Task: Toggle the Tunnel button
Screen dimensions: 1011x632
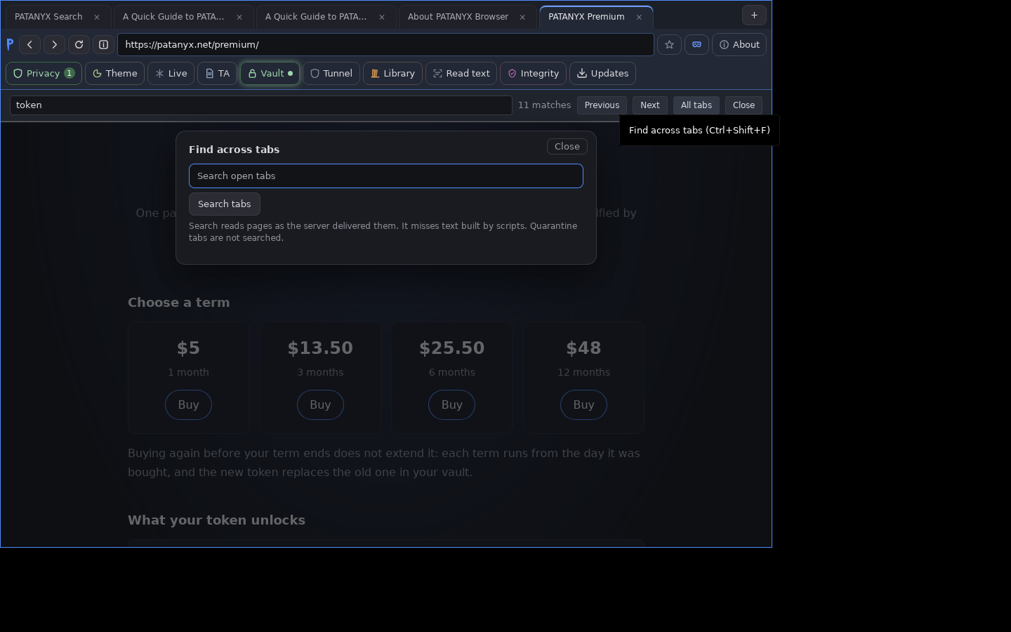Action: [331, 73]
